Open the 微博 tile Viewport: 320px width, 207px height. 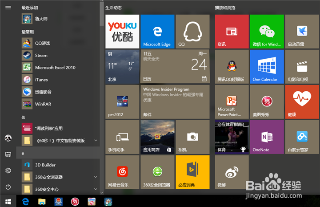tap(232, 172)
